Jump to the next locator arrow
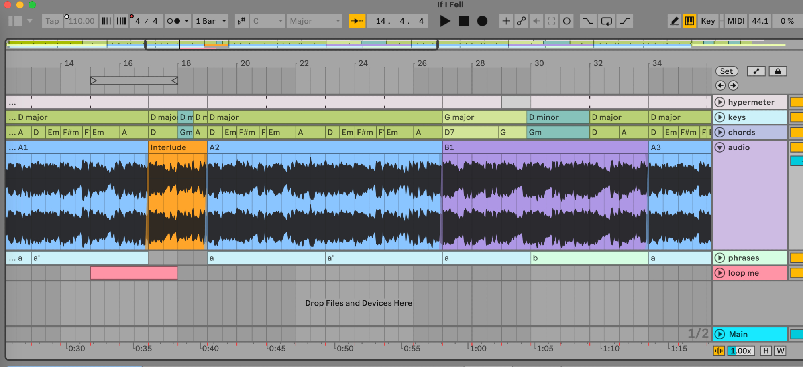This screenshot has width=803, height=367. pyautogui.click(x=734, y=85)
